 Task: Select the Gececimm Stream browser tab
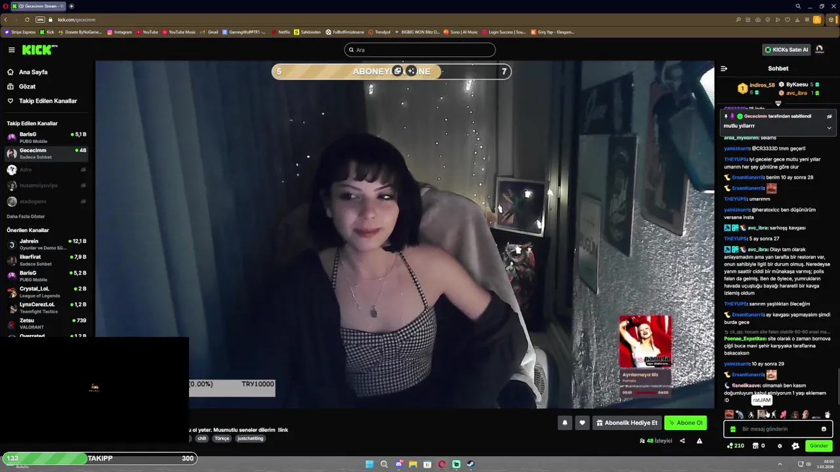(x=38, y=6)
